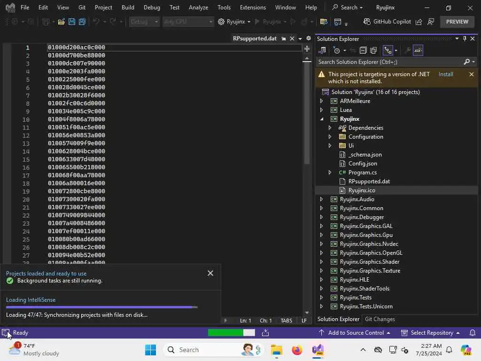Expand the Ryujinx.Graphics.Gpu project

(x=321, y=235)
